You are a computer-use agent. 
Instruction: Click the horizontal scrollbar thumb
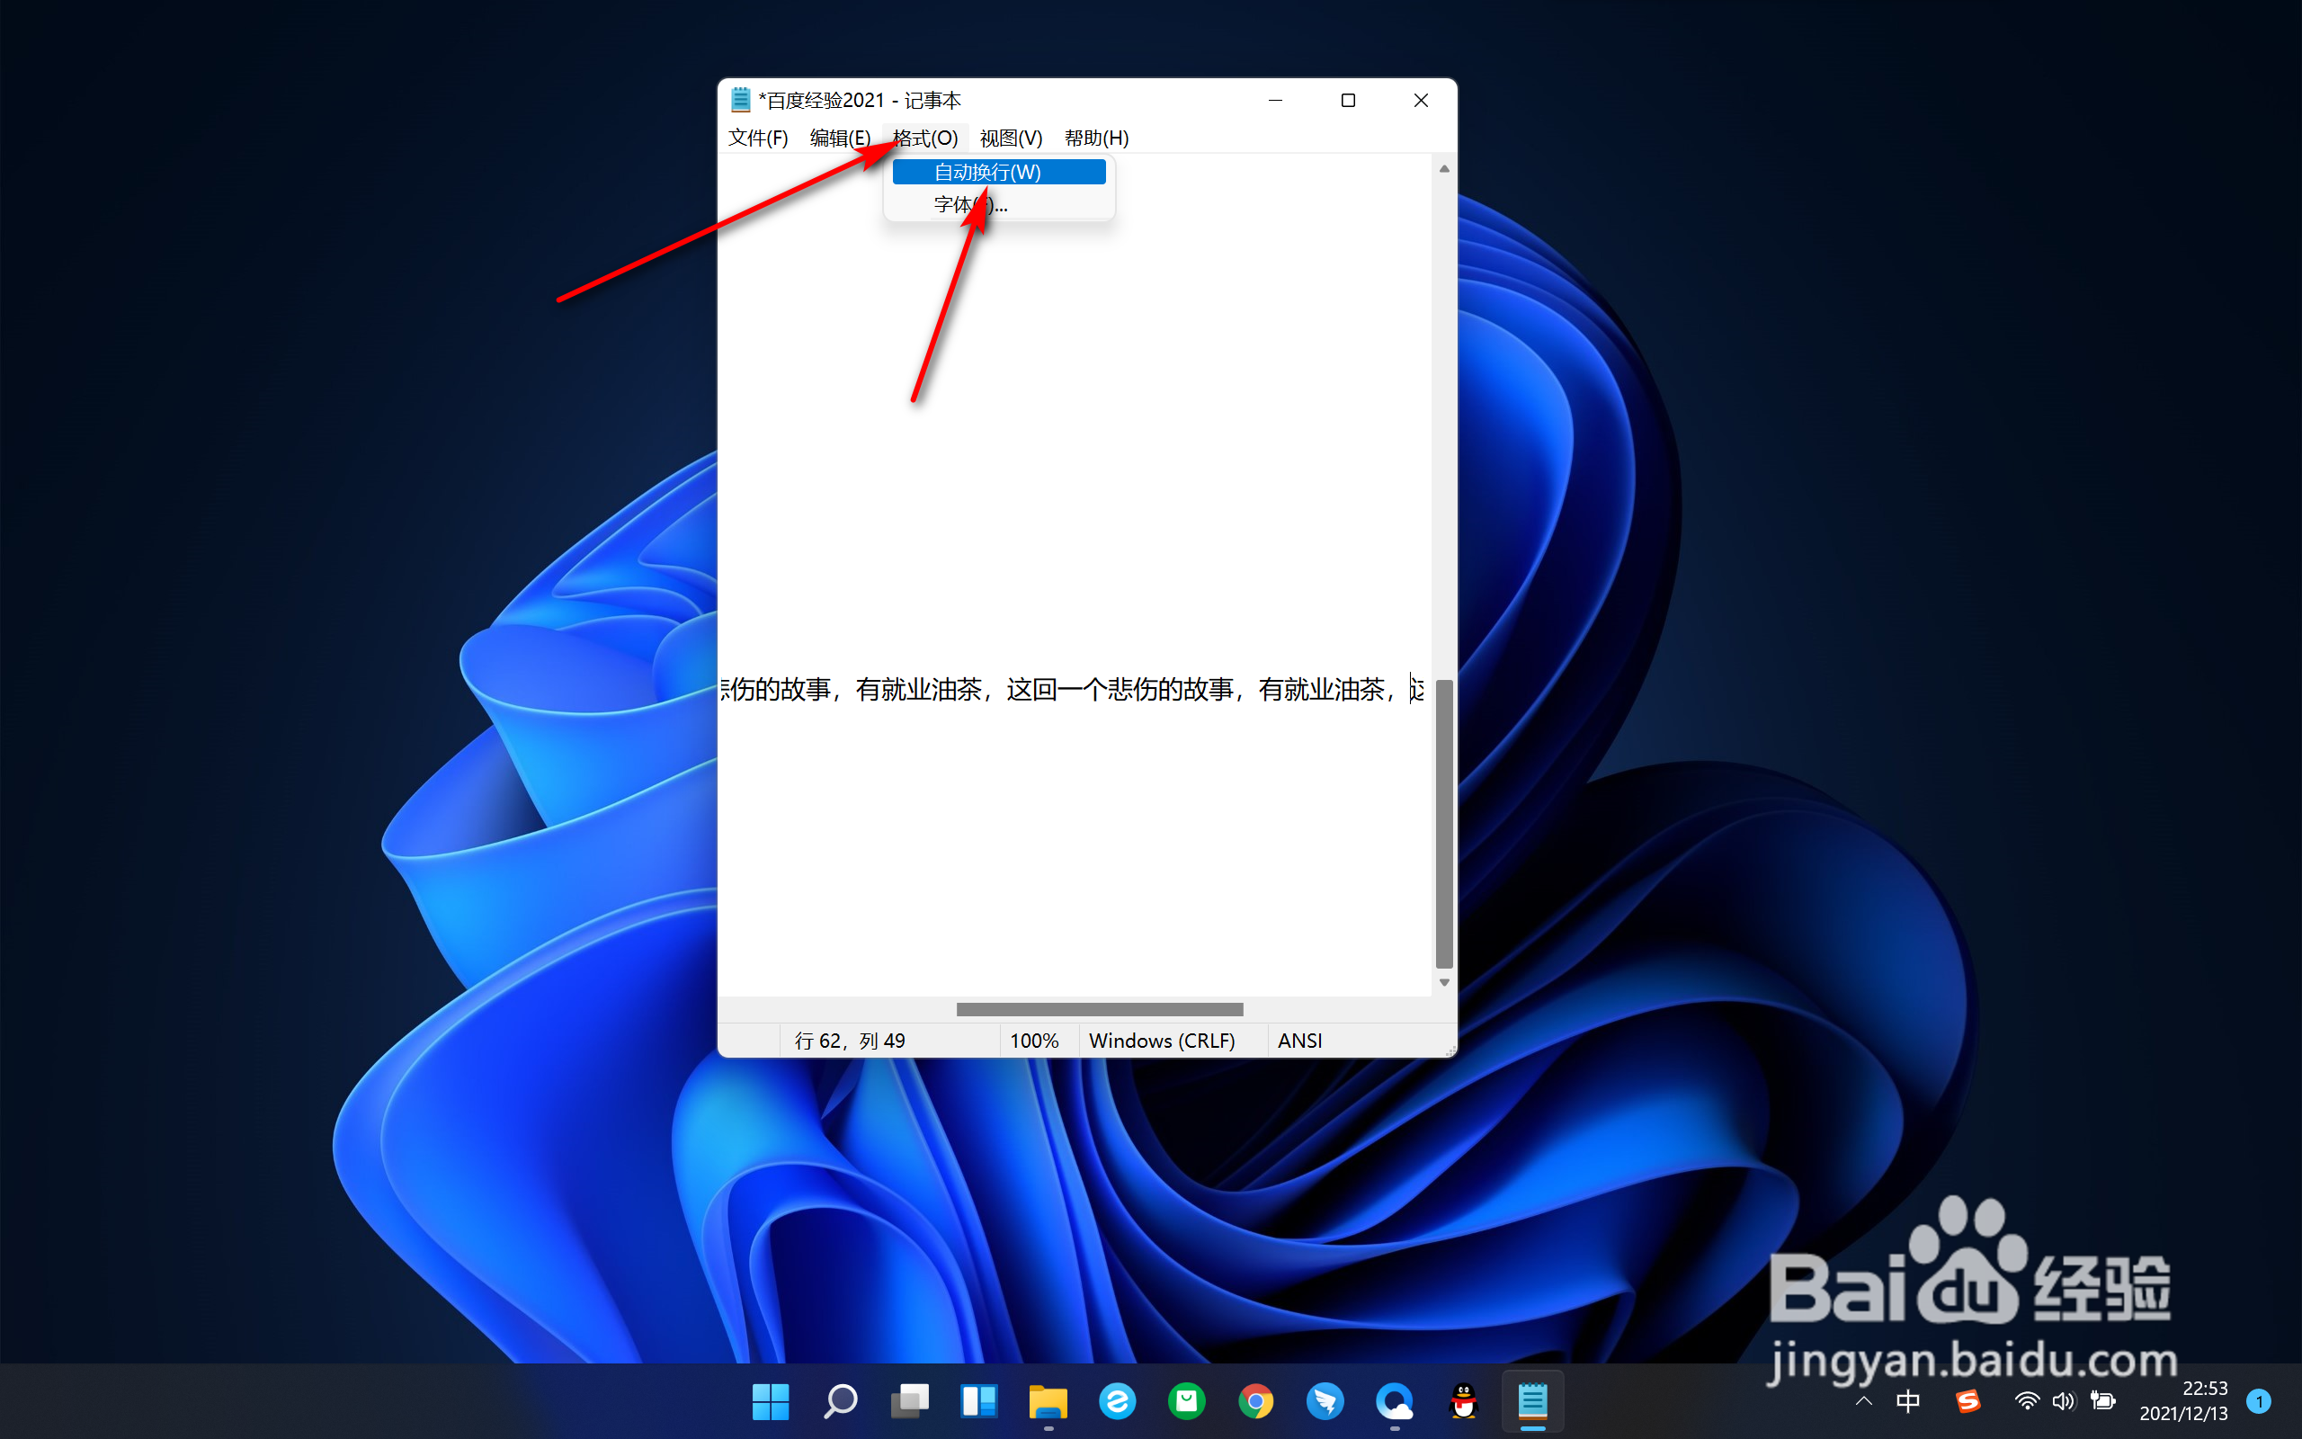tap(1099, 1009)
